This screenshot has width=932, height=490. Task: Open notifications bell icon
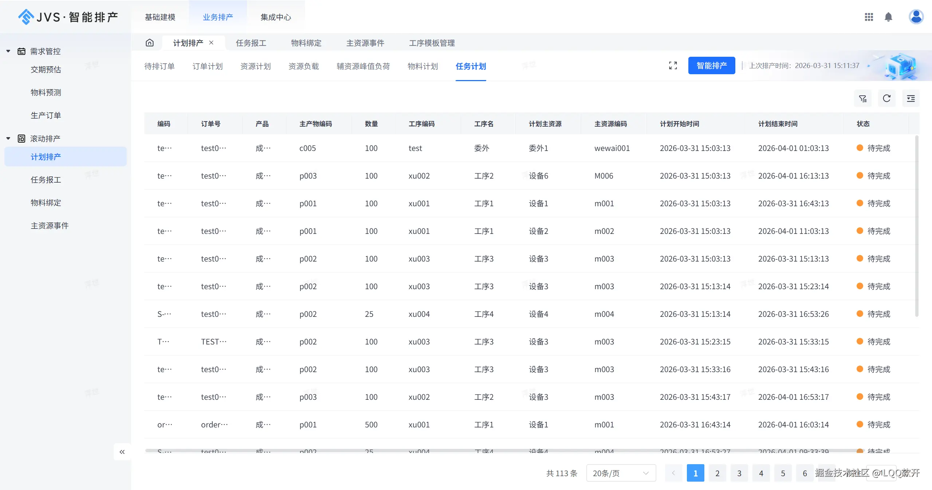pos(888,17)
